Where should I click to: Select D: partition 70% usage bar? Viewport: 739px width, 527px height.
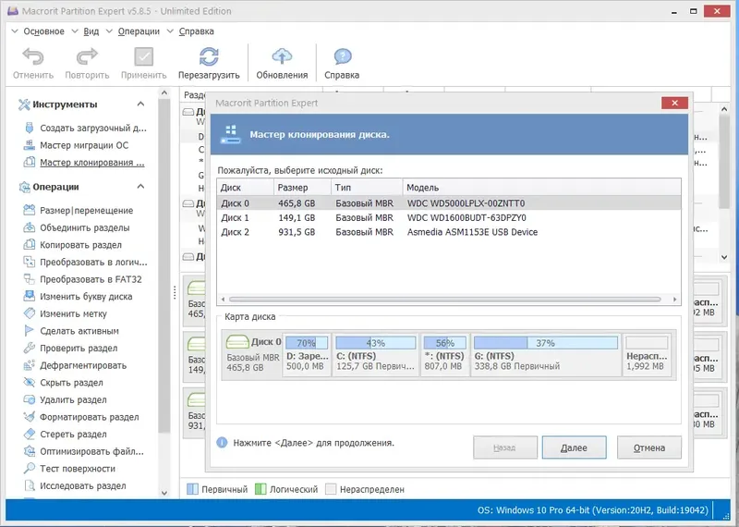click(307, 342)
